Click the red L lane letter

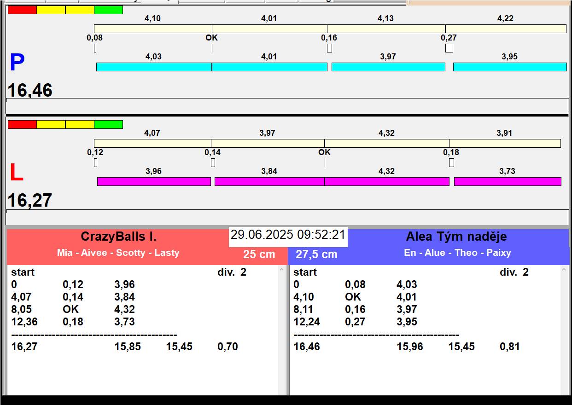pos(17,173)
